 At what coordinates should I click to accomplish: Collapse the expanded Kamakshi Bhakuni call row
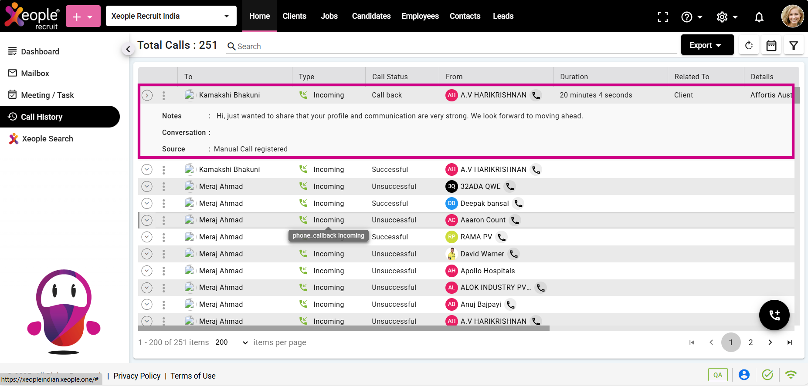147,95
